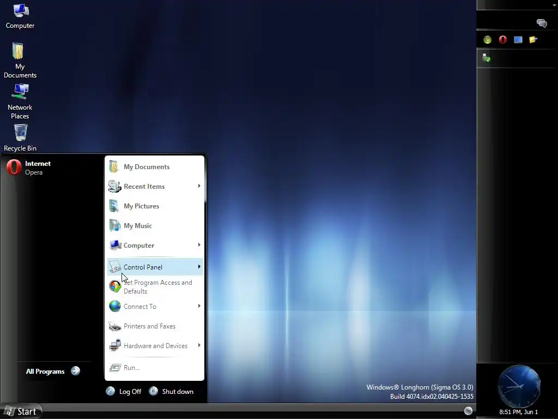Expand the Computer submenu arrow
This screenshot has width=558, height=419.
point(199,245)
